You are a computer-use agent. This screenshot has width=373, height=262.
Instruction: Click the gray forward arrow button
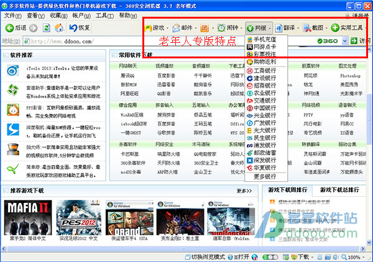(x=34, y=28)
